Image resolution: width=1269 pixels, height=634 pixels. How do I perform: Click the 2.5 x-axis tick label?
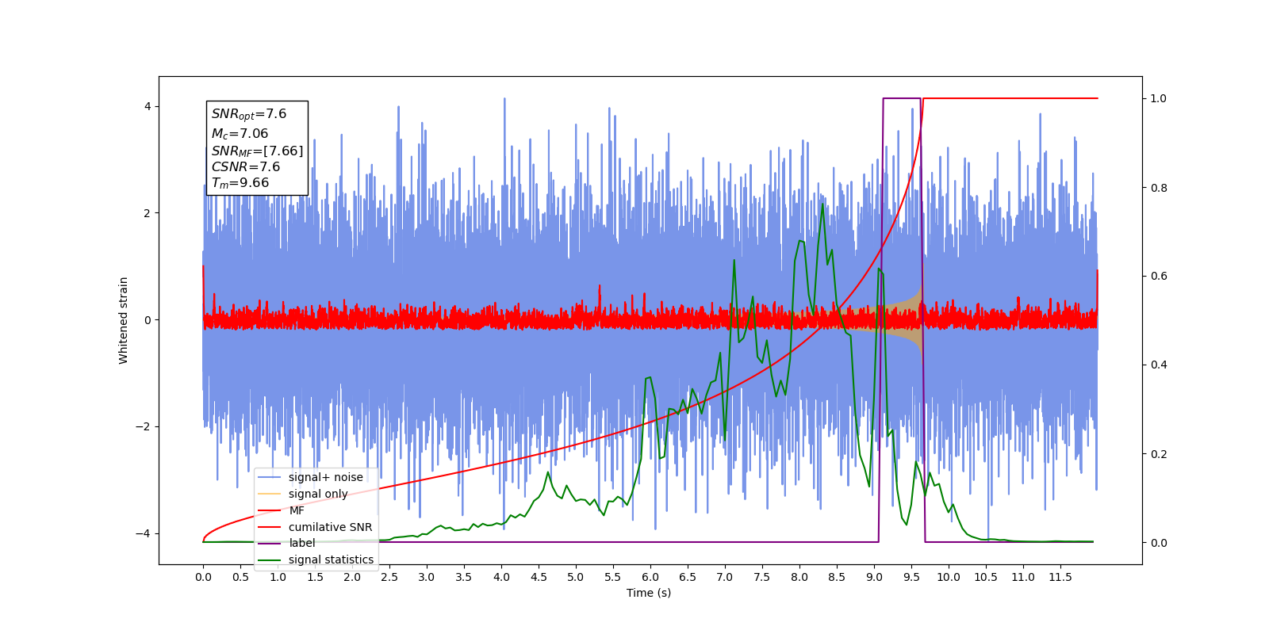click(389, 577)
